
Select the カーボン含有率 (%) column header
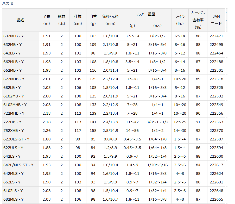point(198,20)
